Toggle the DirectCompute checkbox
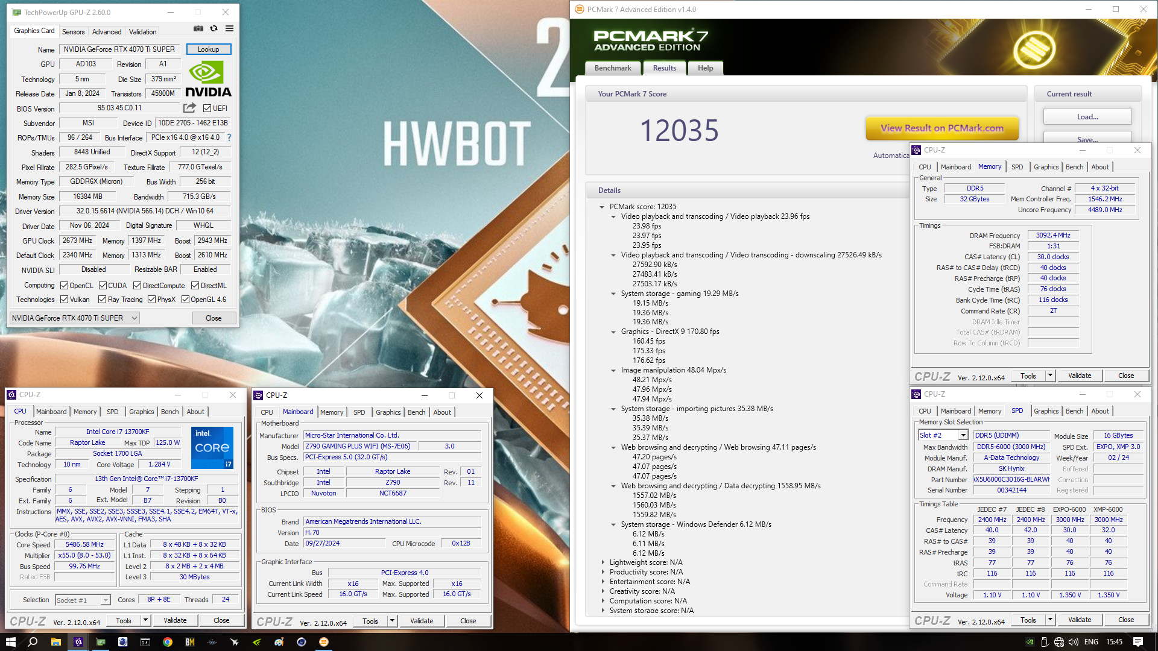Image resolution: width=1158 pixels, height=651 pixels. (138, 286)
